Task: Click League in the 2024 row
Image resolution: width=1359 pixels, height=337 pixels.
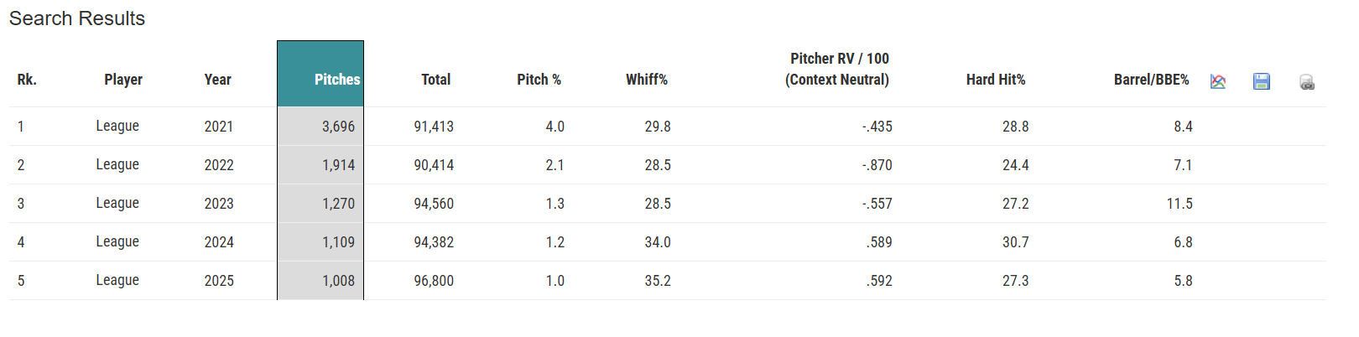Action: [x=117, y=241]
